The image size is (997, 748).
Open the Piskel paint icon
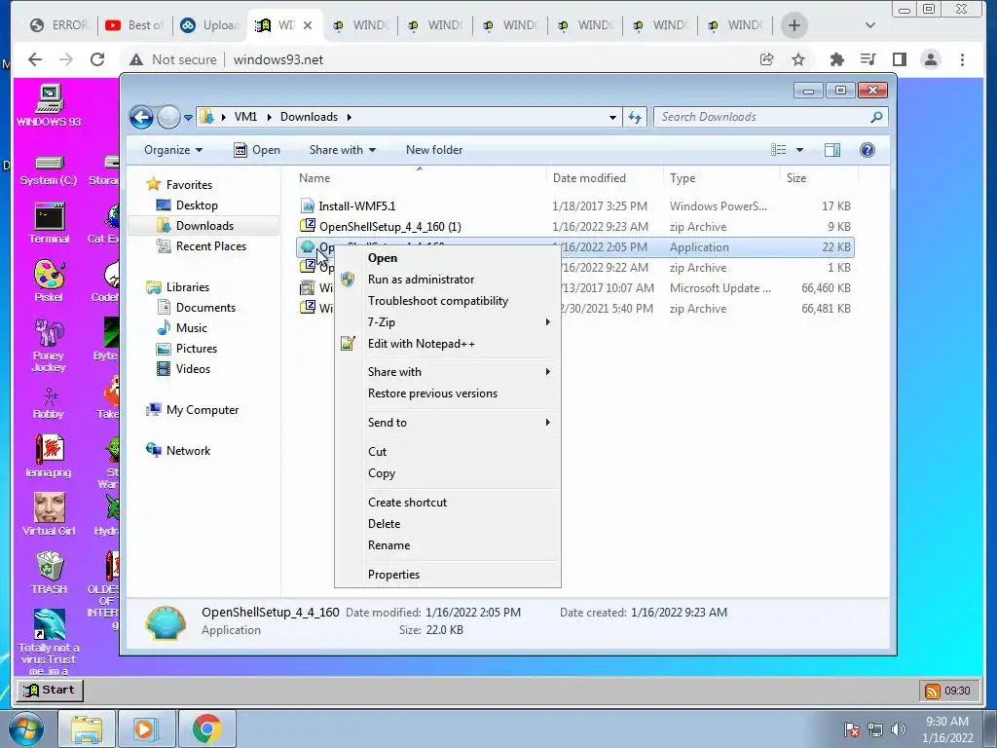coord(49,280)
